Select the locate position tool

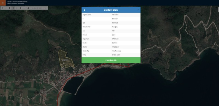[13, 8]
